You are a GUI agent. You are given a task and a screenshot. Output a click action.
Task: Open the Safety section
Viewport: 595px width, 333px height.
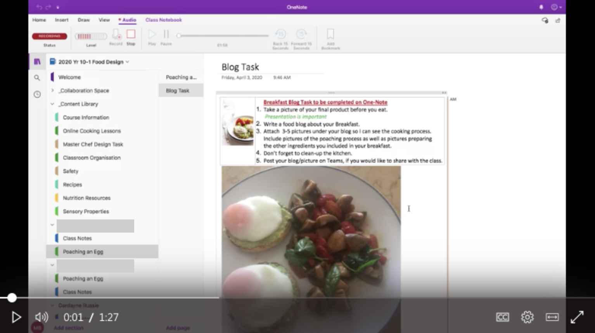click(x=71, y=171)
